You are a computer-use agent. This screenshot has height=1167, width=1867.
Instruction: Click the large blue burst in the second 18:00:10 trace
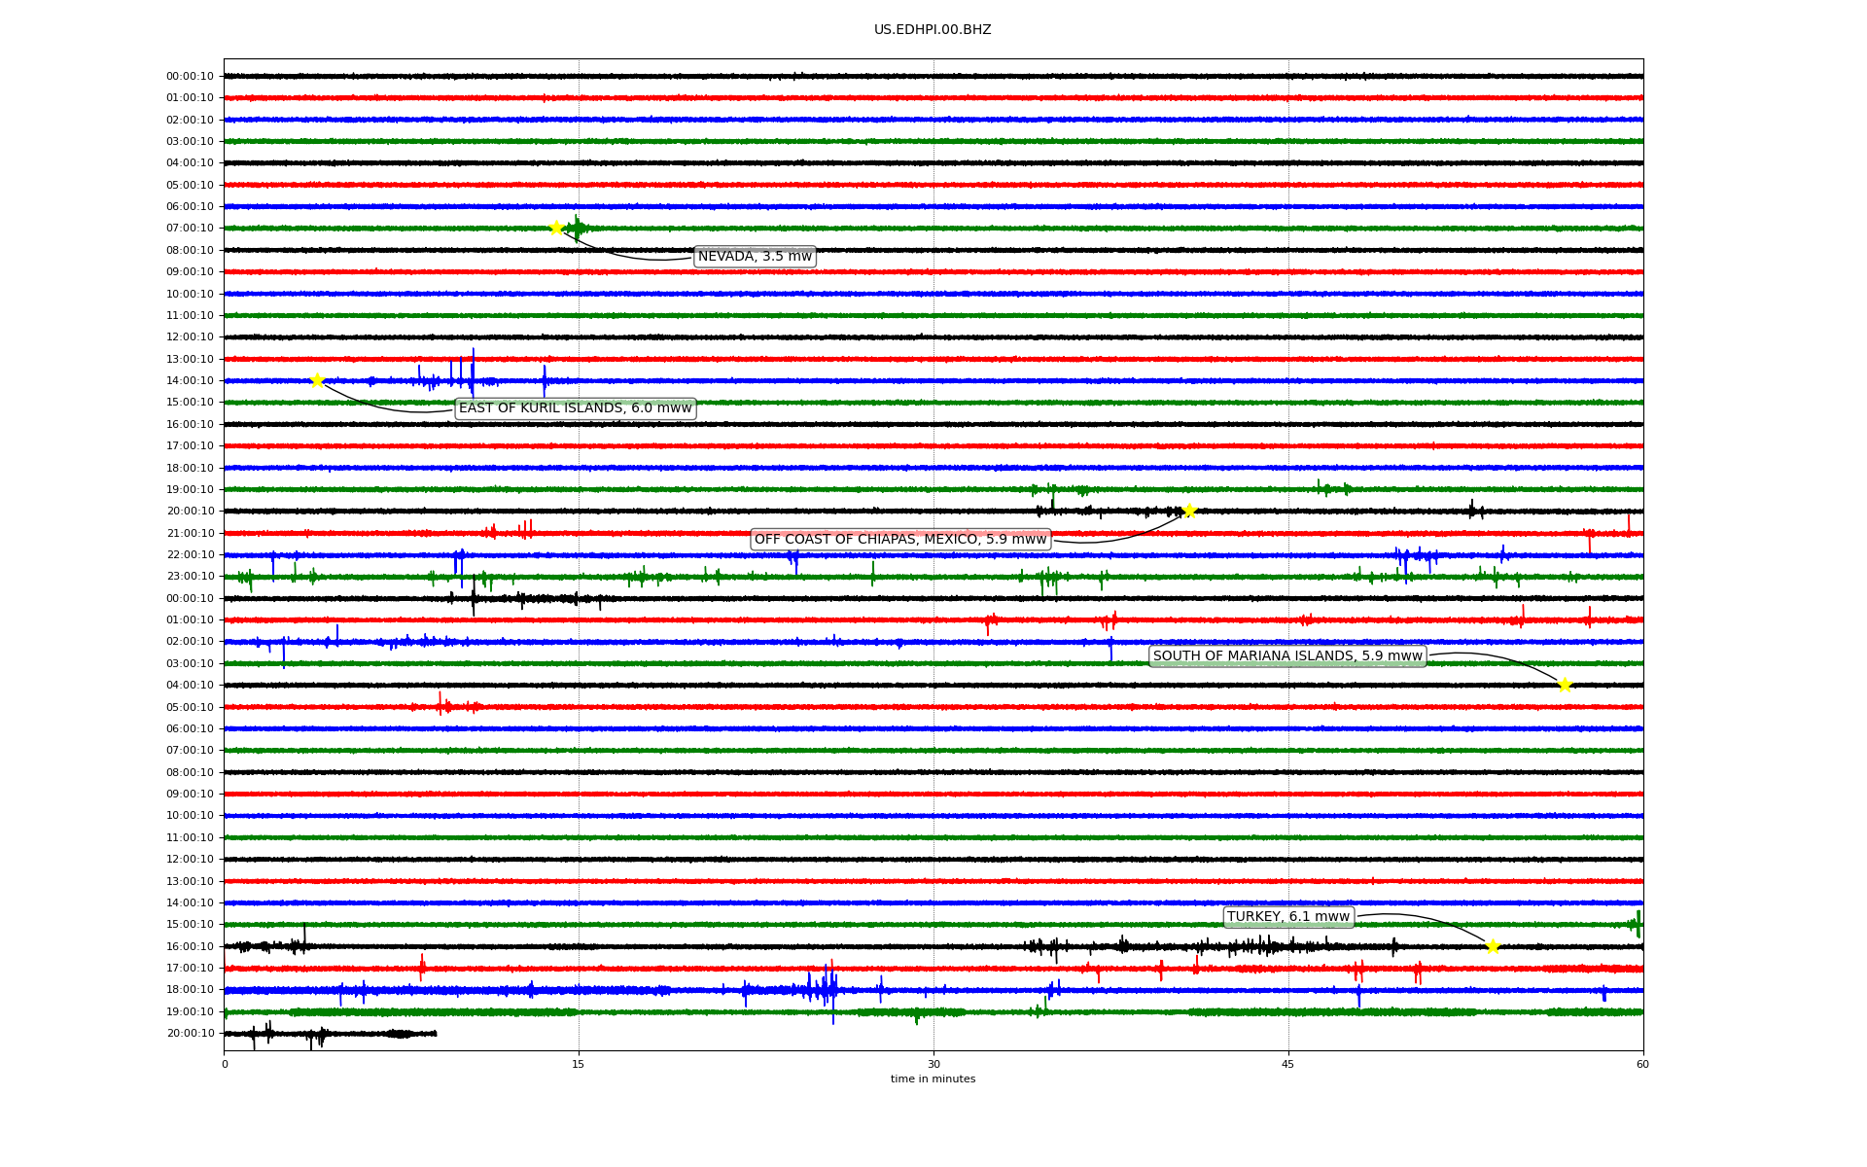tap(823, 990)
